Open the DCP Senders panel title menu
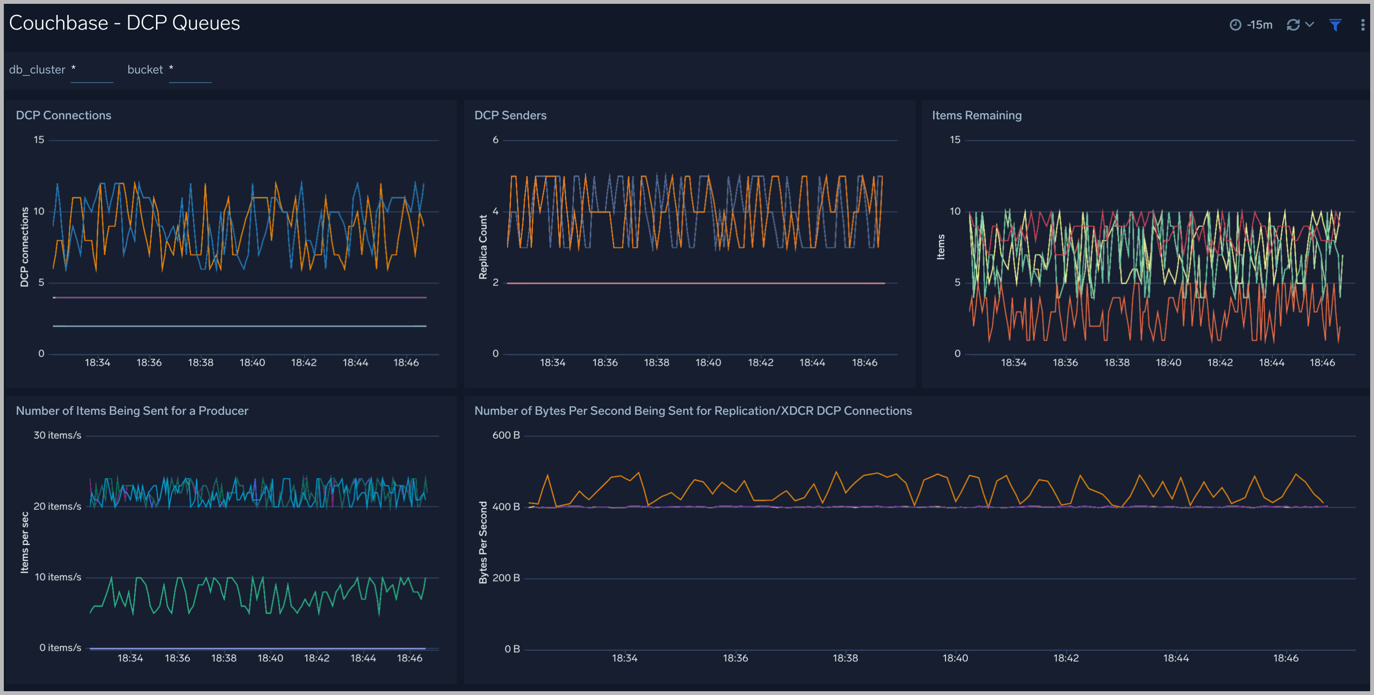 click(510, 115)
